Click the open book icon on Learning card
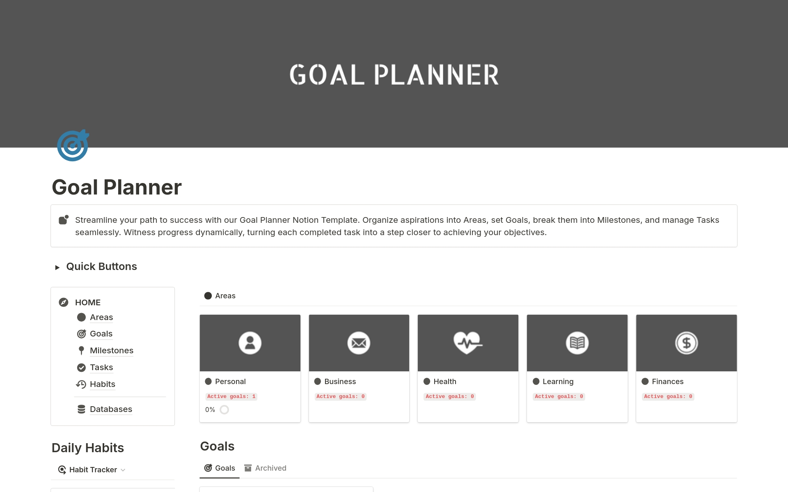This screenshot has width=788, height=492. (577, 343)
